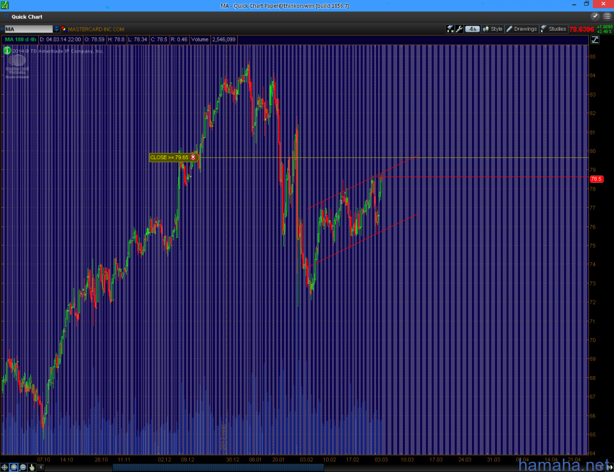Click the horizontal chart scrollbar thumb
Viewport: 614px width, 472px height.
click(218, 468)
